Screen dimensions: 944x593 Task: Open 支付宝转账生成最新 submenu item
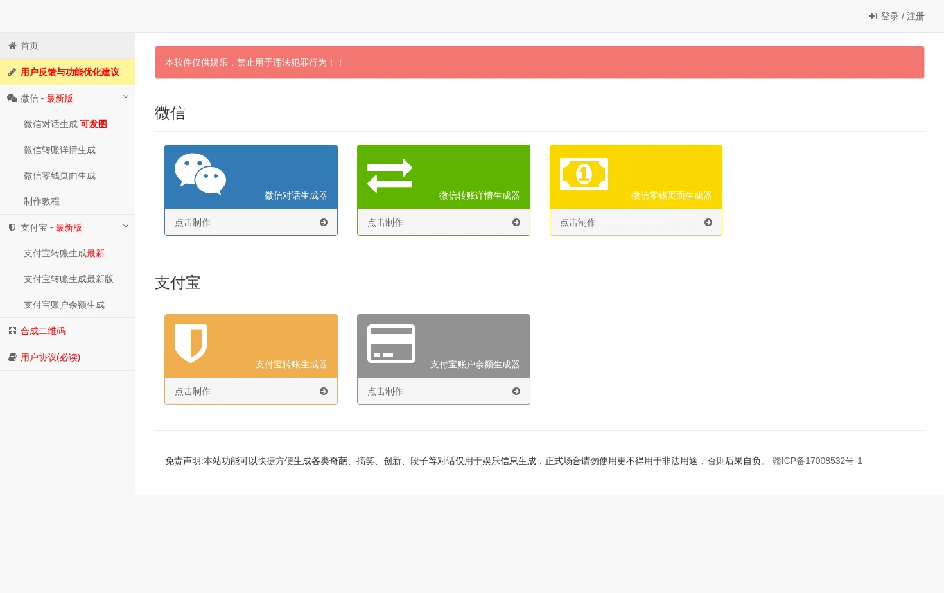point(67,253)
